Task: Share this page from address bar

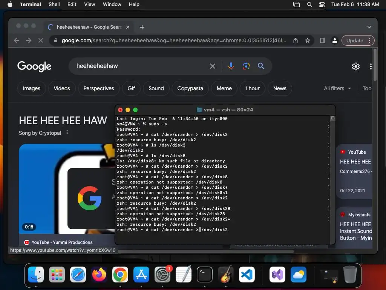Action: coord(296,40)
